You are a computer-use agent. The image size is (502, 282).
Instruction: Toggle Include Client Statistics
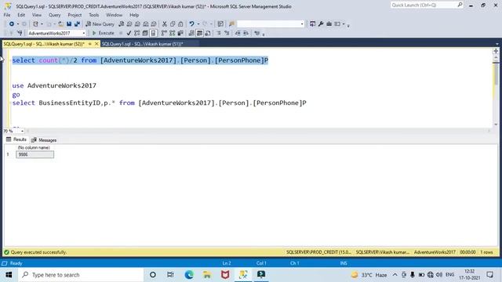pos(180,33)
